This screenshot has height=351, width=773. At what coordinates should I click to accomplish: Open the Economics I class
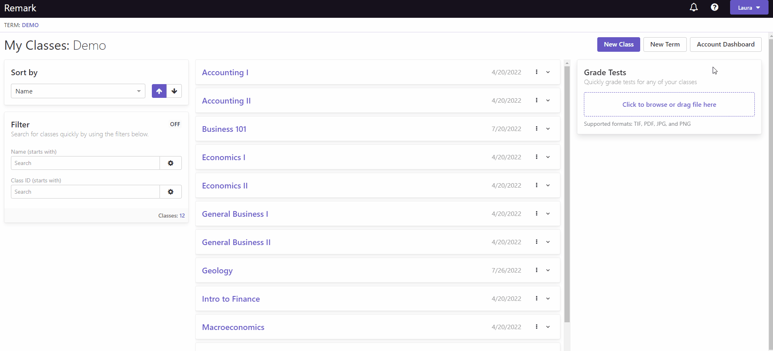tap(224, 157)
